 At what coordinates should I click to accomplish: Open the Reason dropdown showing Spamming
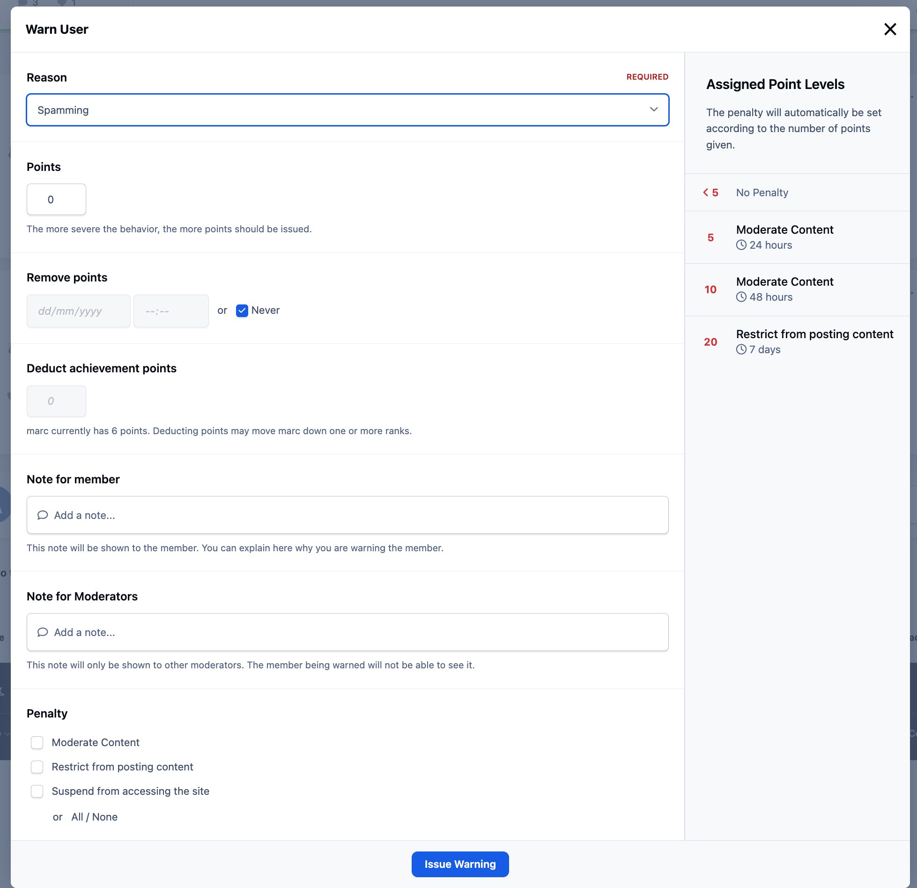point(348,110)
